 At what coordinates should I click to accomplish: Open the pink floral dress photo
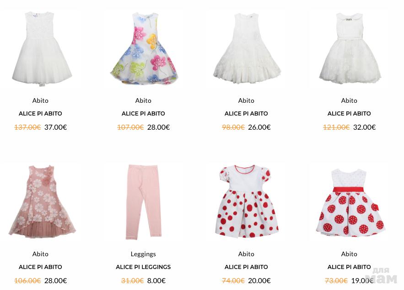(x=42, y=202)
